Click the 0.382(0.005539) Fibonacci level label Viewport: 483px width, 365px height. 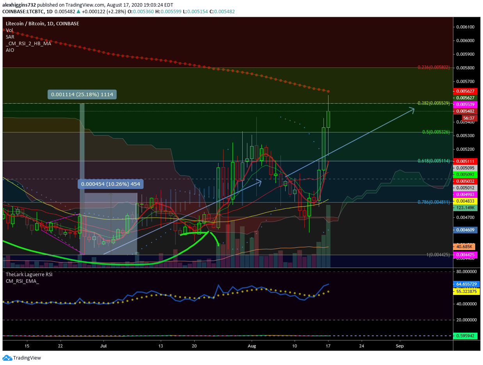pos(433,103)
